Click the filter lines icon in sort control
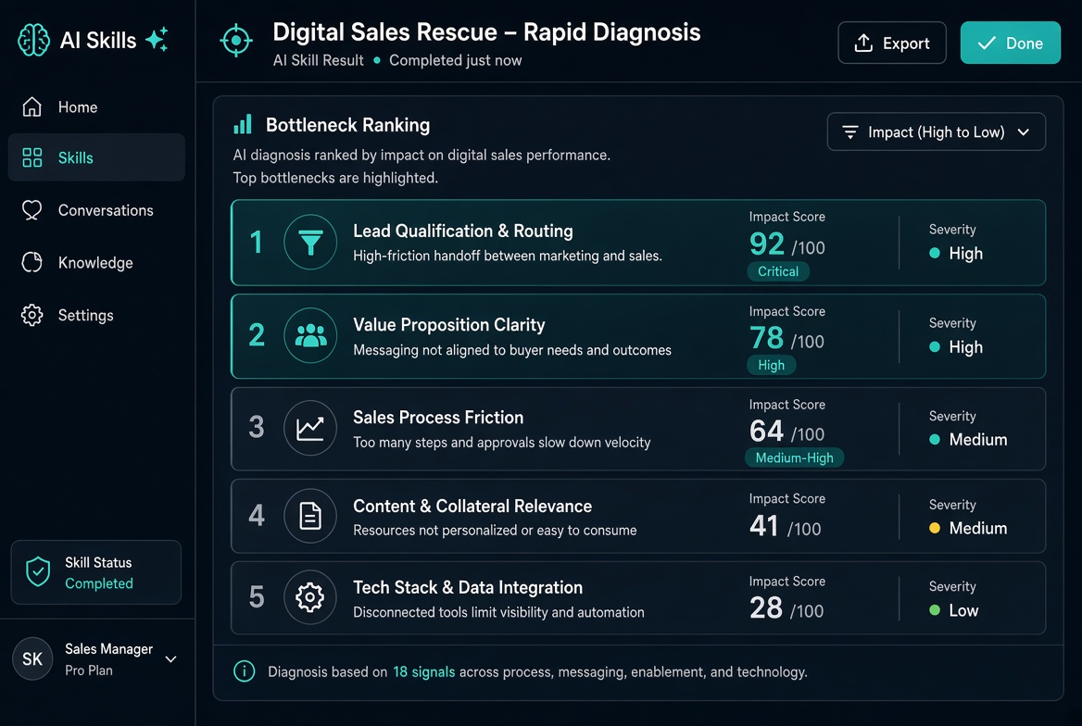The image size is (1082, 726). [x=850, y=131]
